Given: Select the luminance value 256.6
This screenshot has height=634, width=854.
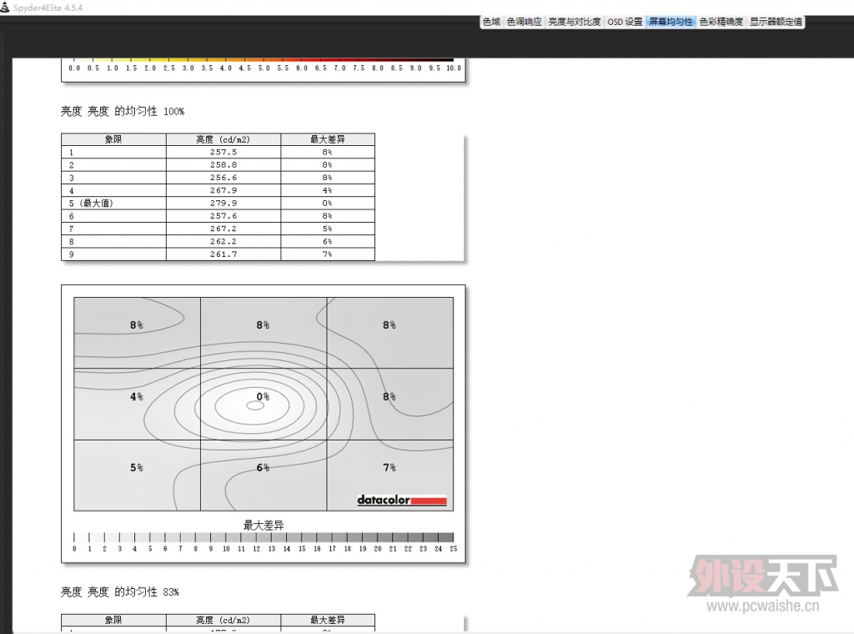Looking at the screenshot, I should [224, 178].
